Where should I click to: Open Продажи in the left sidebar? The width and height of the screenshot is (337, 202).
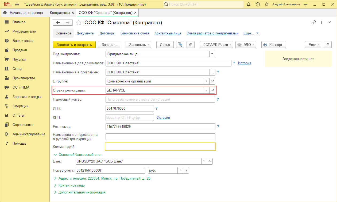click(x=20, y=50)
